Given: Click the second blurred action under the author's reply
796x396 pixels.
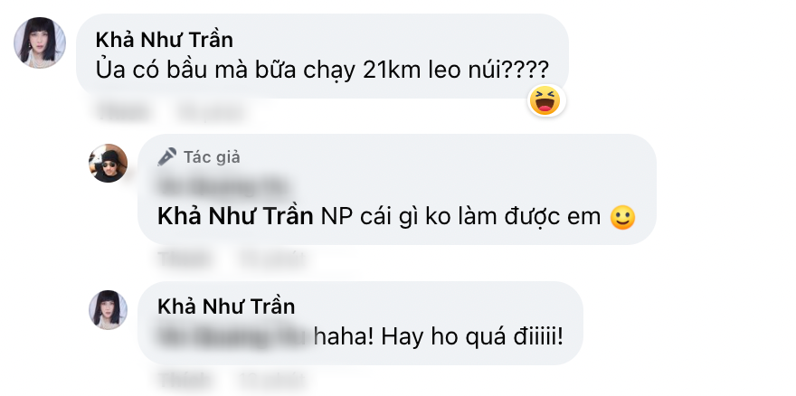Looking at the screenshot, I should click(271, 259).
